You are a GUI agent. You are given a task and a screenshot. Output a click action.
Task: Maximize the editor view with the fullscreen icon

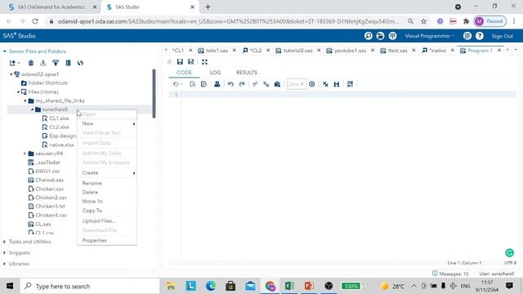tap(204, 62)
